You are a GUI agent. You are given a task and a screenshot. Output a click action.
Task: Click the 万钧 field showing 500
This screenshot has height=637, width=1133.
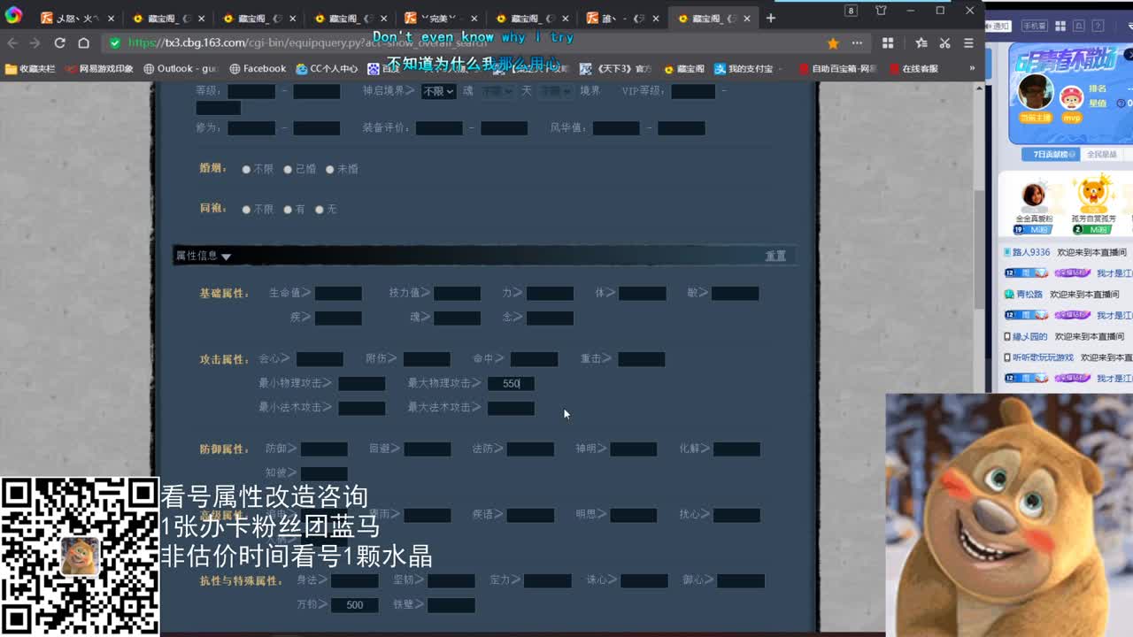point(355,605)
